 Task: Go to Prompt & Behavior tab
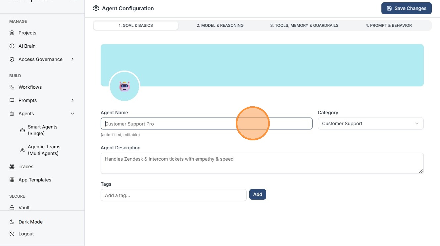(388, 25)
